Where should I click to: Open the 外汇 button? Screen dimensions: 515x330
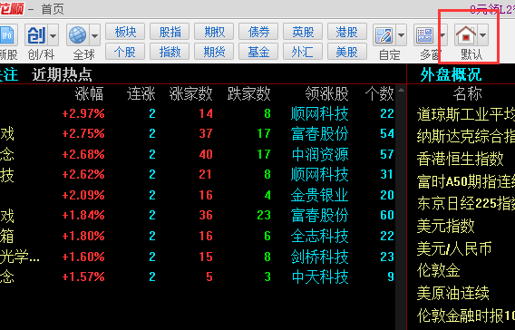[x=303, y=52]
